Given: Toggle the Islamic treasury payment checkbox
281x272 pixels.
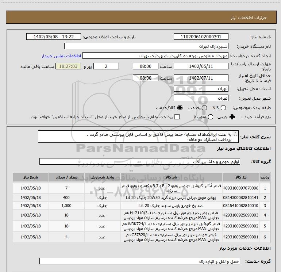Looking at the screenshot, I should pyautogui.click(x=177, y=117).
